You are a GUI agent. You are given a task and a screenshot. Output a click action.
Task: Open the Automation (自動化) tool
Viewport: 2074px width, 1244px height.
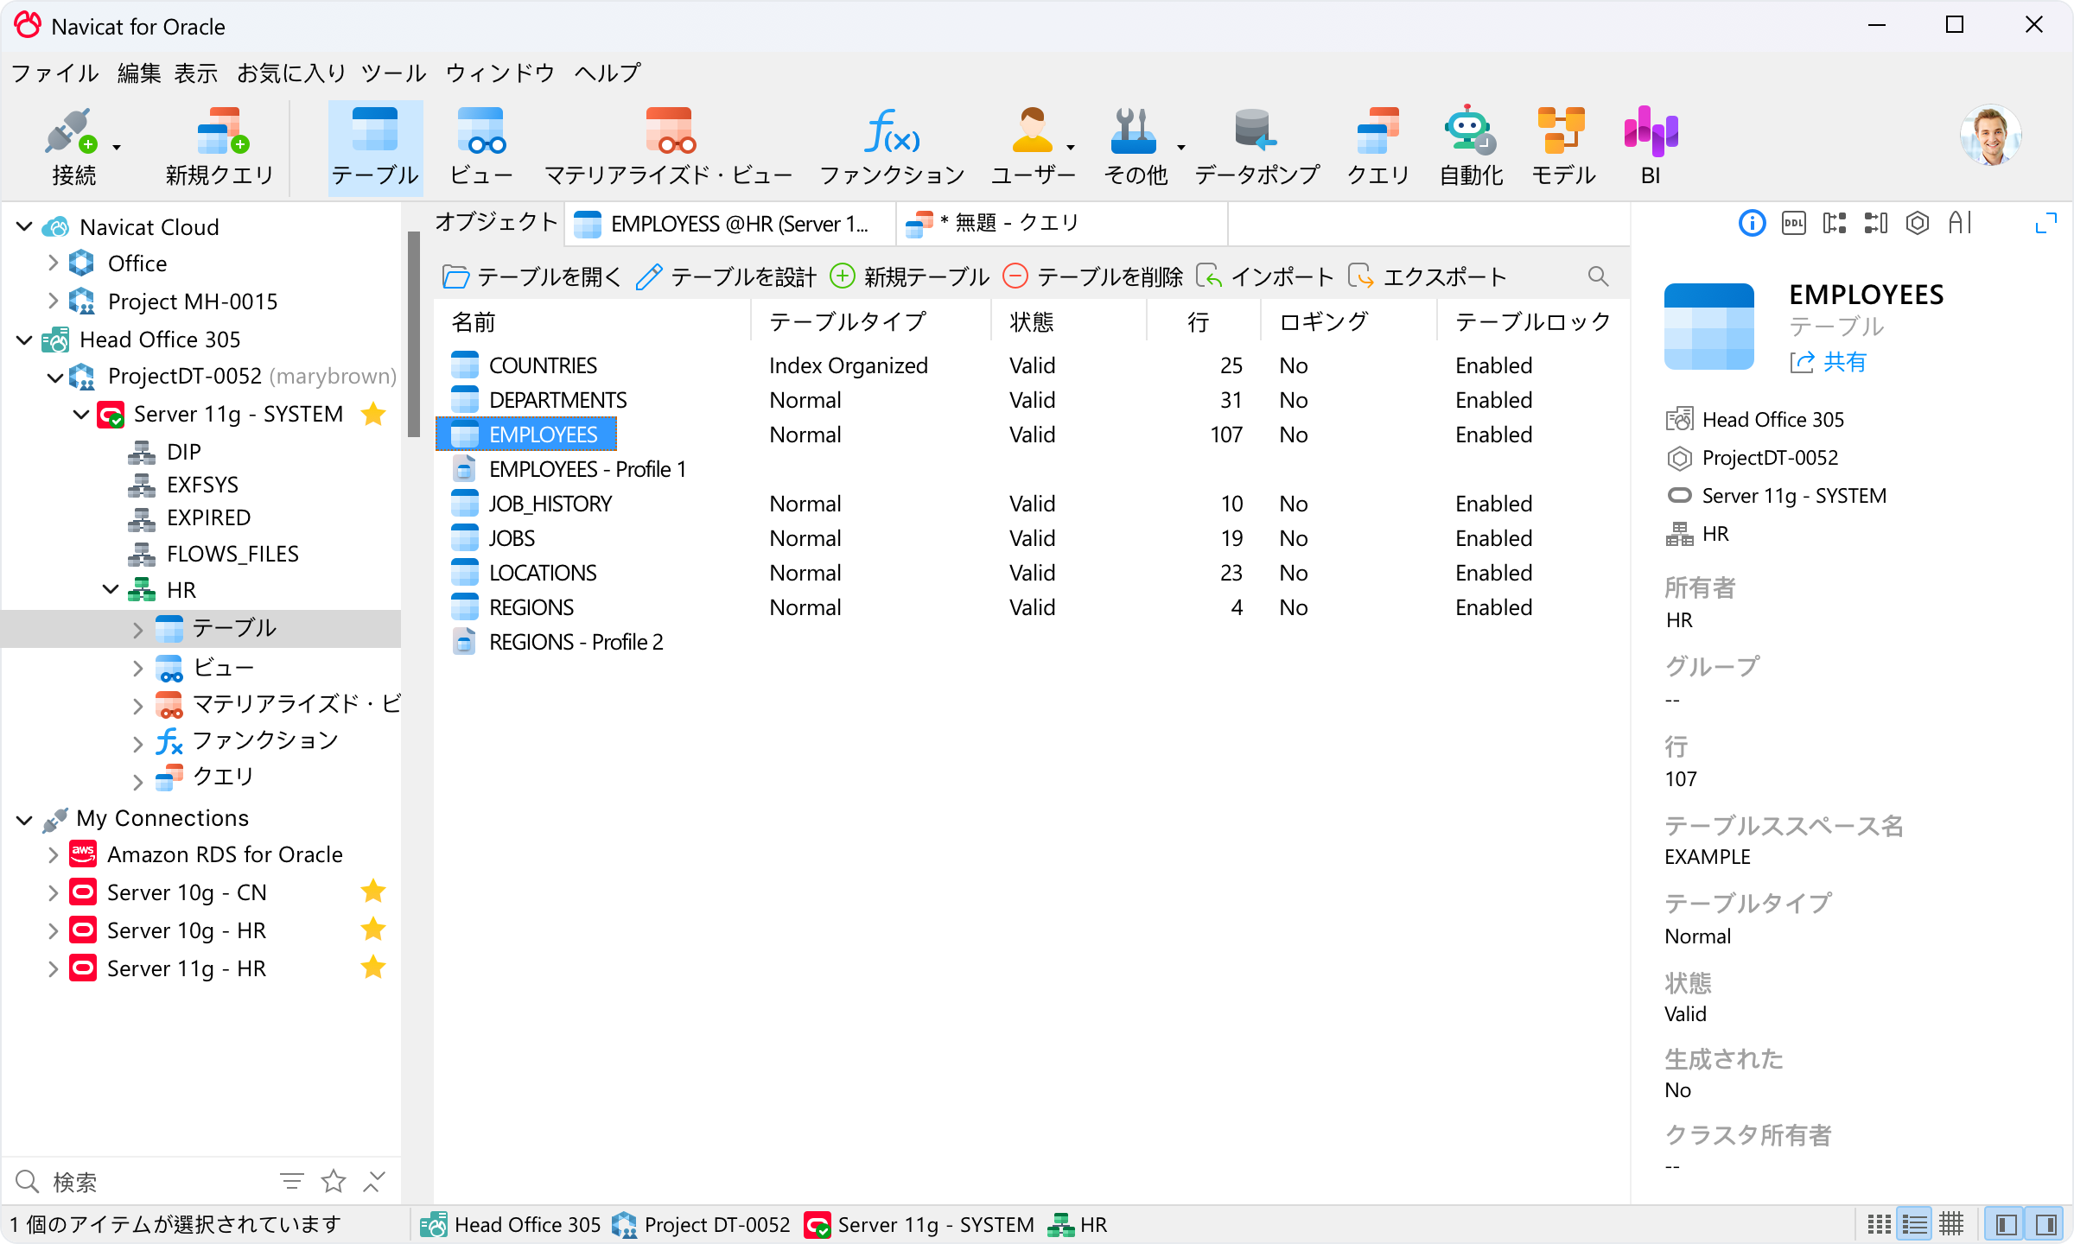(1470, 147)
